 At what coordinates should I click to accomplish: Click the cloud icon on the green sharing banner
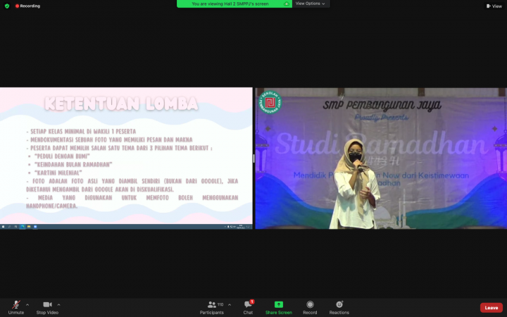coord(286,4)
